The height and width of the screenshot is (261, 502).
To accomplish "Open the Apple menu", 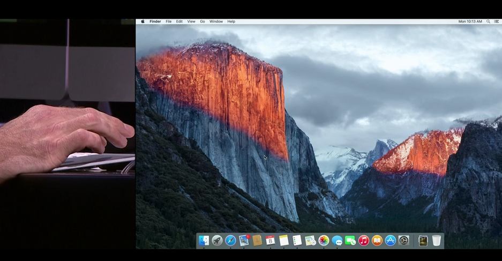I will (x=143, y=21).
